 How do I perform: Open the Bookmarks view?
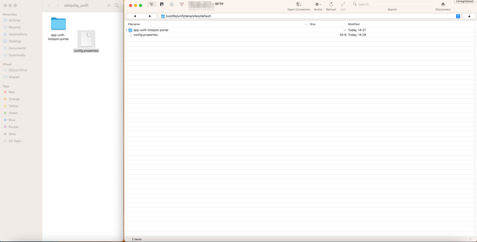(162, 4)
